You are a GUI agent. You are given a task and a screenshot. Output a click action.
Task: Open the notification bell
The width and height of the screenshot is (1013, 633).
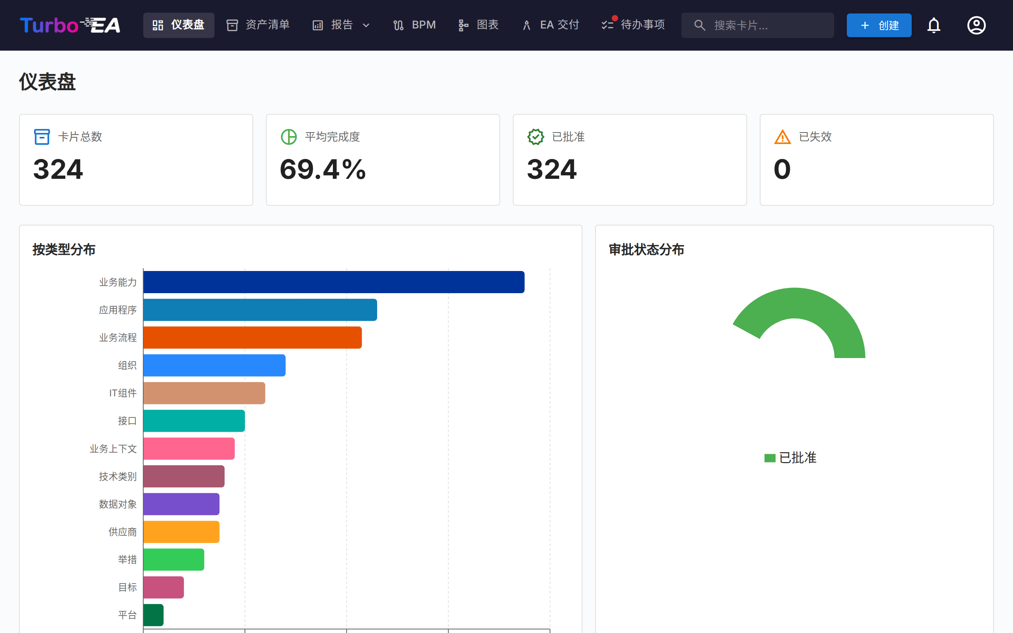[x=933, y=25]
